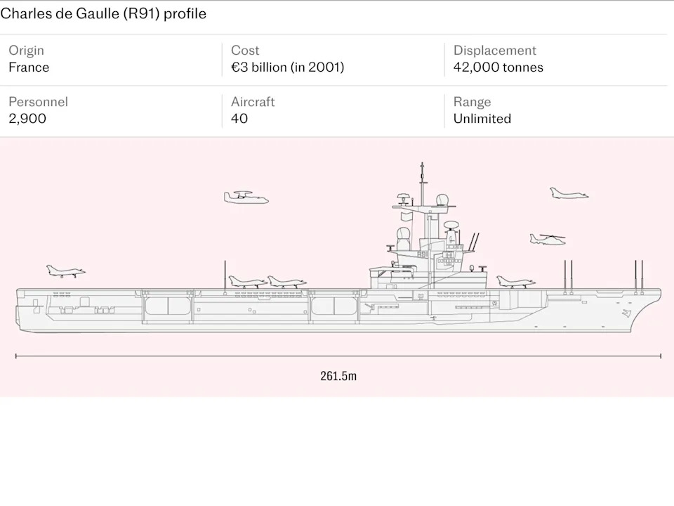Click the Unlimited range value
Screen dimensions: 674x506
point(482,118)
